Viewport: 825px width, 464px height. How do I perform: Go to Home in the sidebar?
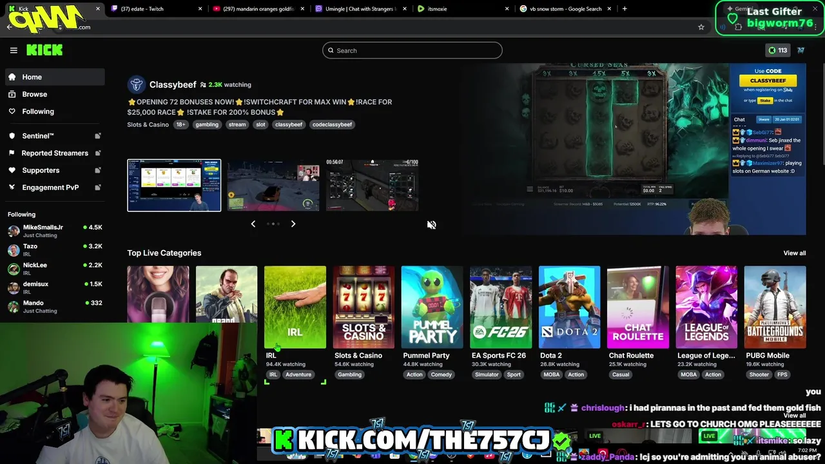tap(55, 77)
